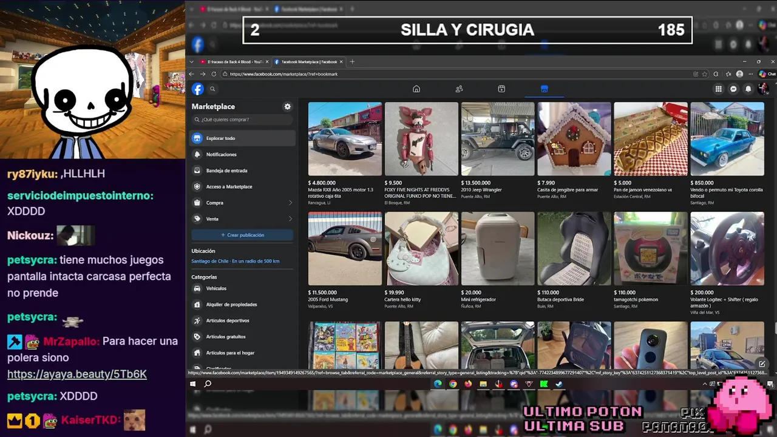Viewport: 777px width, 437px height.
Task: Open the Edge settings and more ellipsis
Action: pos(750,74)
